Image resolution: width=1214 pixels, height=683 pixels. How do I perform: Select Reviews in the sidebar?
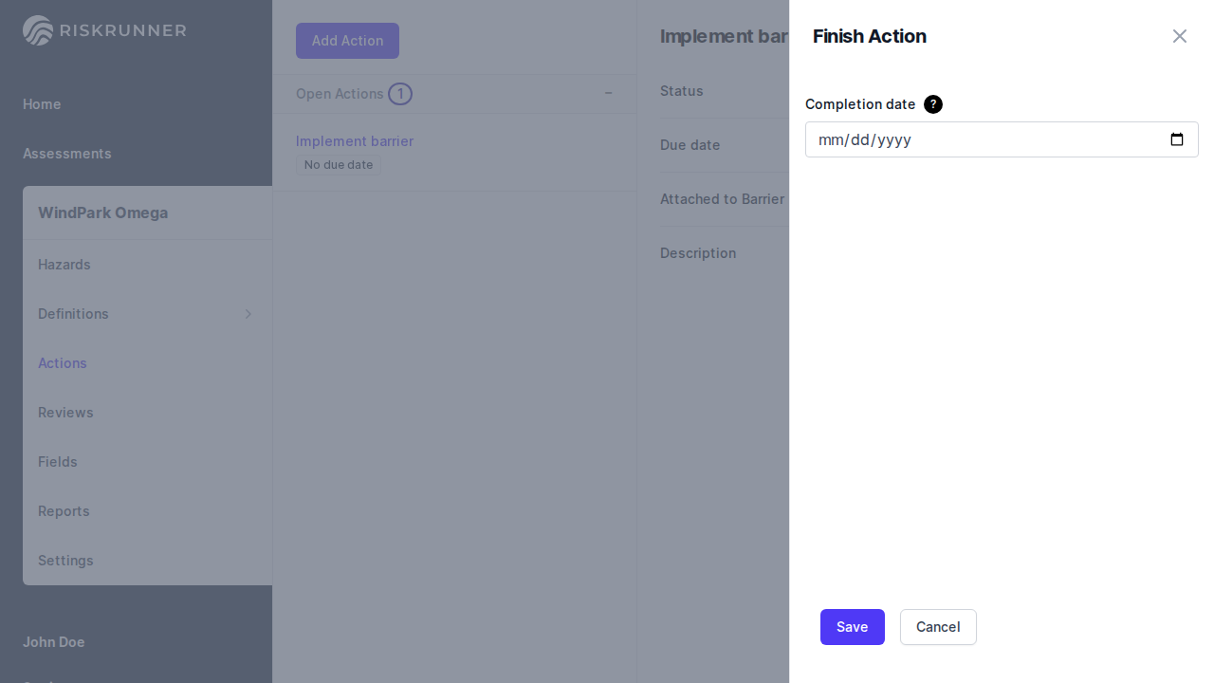[x=65, y=413]
